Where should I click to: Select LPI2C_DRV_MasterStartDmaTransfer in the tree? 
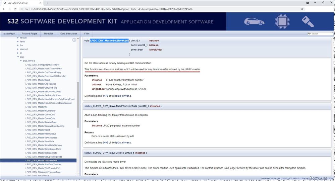43,165
